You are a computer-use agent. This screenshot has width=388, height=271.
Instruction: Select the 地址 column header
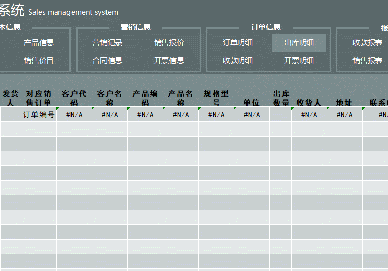tap(344, 103)
